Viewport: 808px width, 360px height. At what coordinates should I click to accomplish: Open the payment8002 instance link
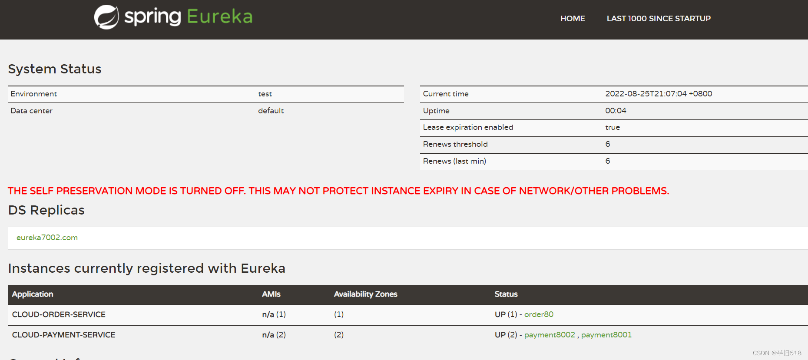pyautogui.click(x=550, y=335)
